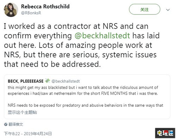Open the quoted tweet about netherrealm experiences
The width and height of the screenshot is (176, 139).
click(87, 97)
